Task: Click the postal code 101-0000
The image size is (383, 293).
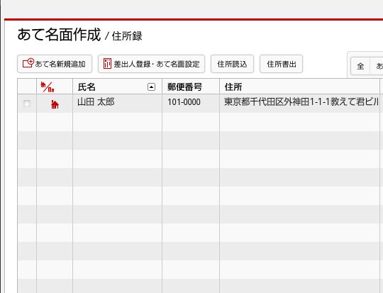Action: 184,102
